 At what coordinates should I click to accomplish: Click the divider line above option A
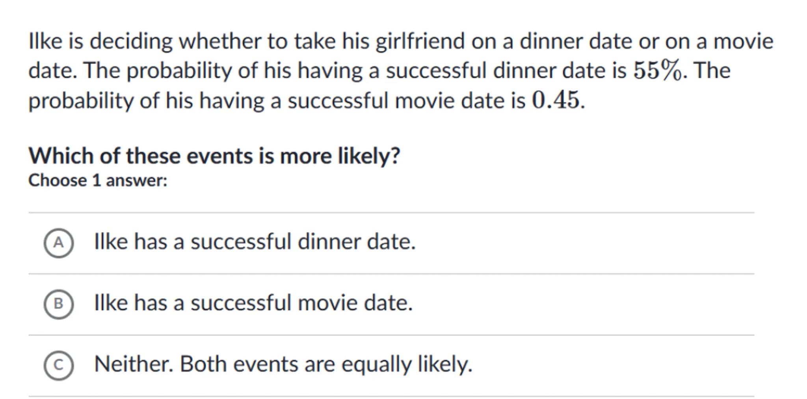pyautogui.click(x=391, y=213)
